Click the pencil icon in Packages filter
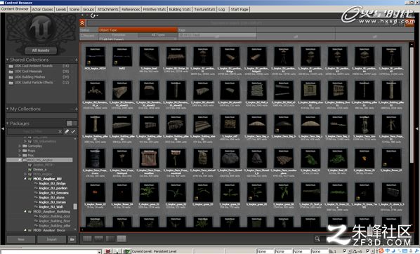The image size is (420, 254). 67,131
